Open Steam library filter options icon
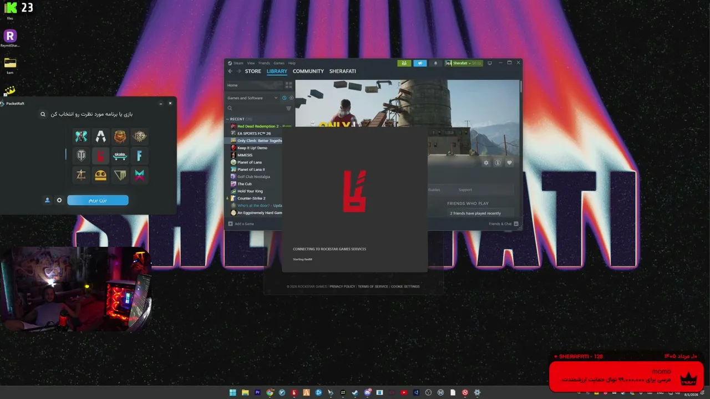Viewport: 710px width, 399px height. [288, 108]
